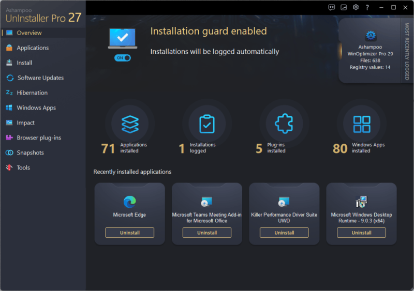Click the Windows Apps installed grid icon
Screen dimensions: 414x291
coord(362,124)
